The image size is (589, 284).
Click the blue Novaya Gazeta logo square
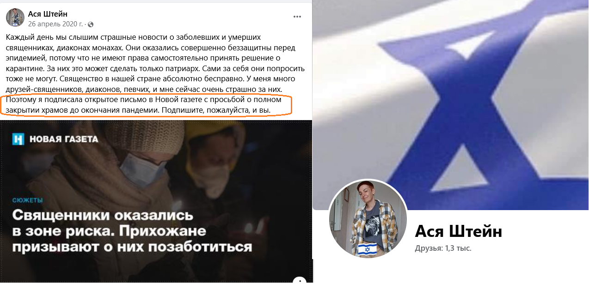(18, 139)
